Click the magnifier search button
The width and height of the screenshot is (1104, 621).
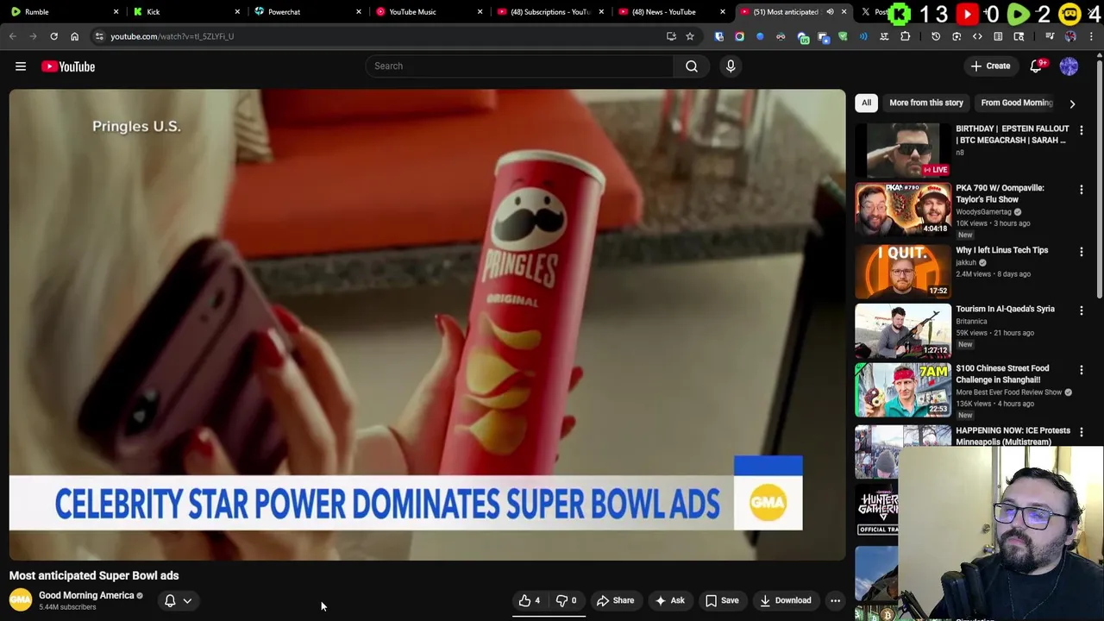pos(692,66)
